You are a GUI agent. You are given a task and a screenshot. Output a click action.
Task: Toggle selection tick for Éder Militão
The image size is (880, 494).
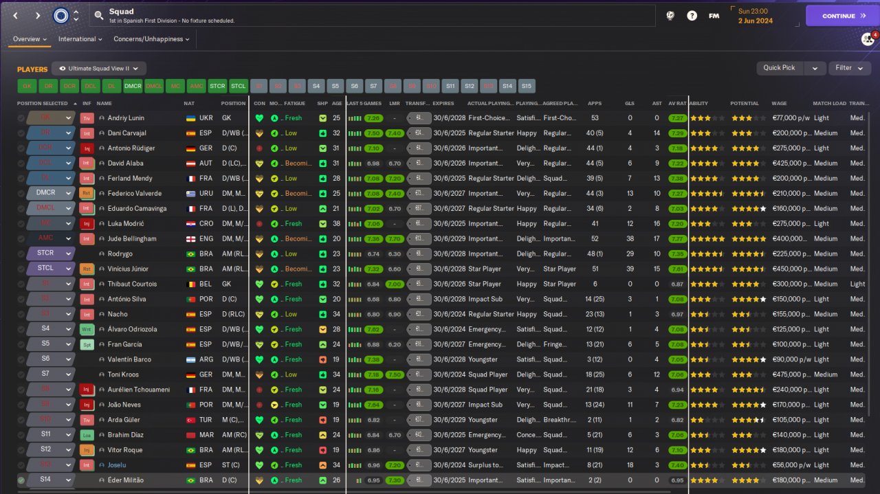(x=21, y=480)
